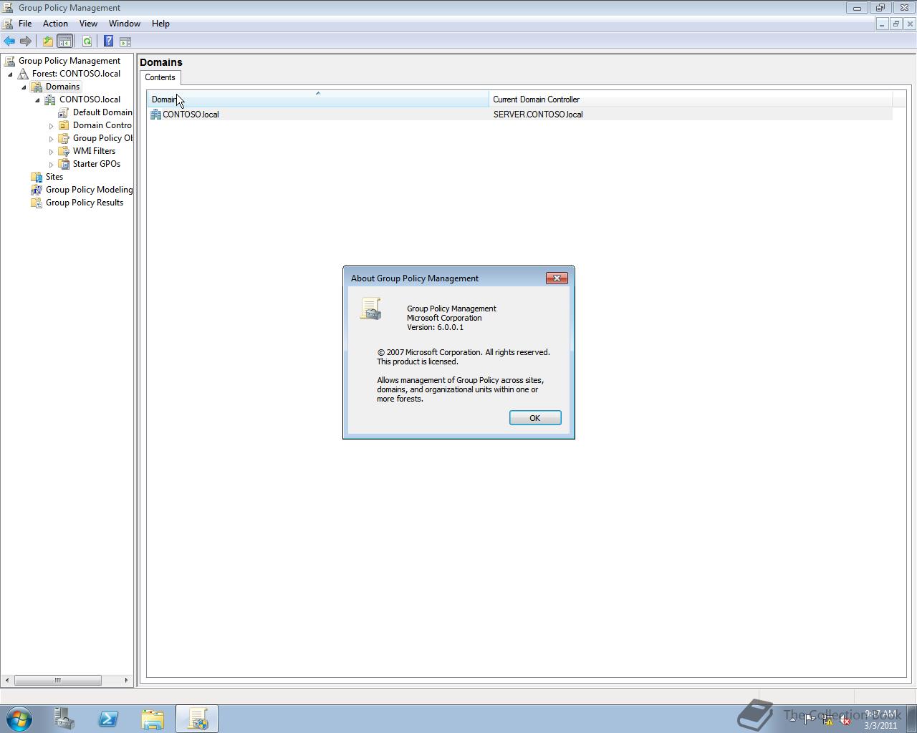
Task: Select the CONTOSO.local icon in contents list
Action: [155, 115]
